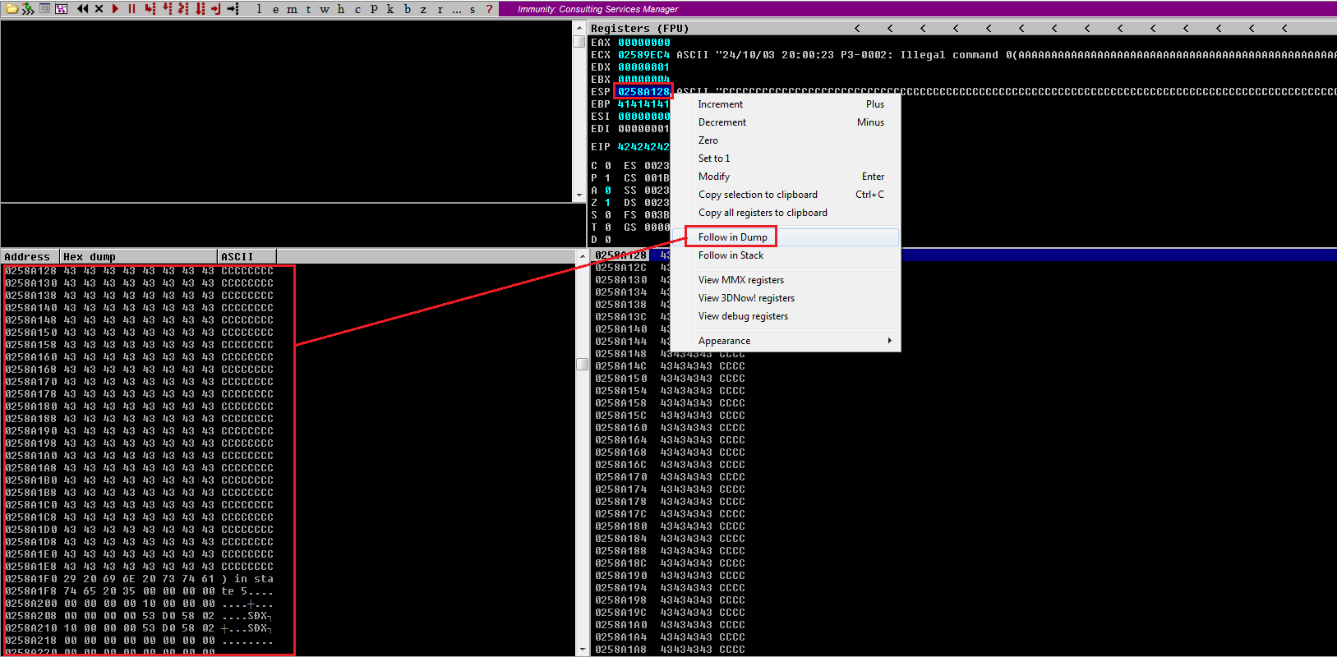Click the Registers (FPU) pane header
The width and height of the screenshot is (1337, 657).
point(639,28)
